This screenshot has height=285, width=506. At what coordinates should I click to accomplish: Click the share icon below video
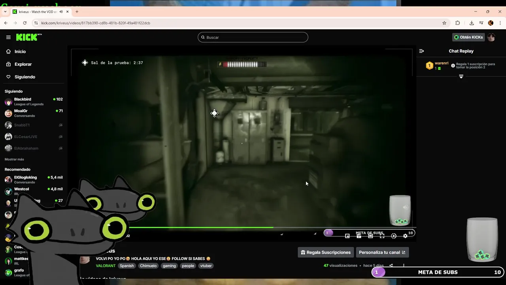(391, 266)
